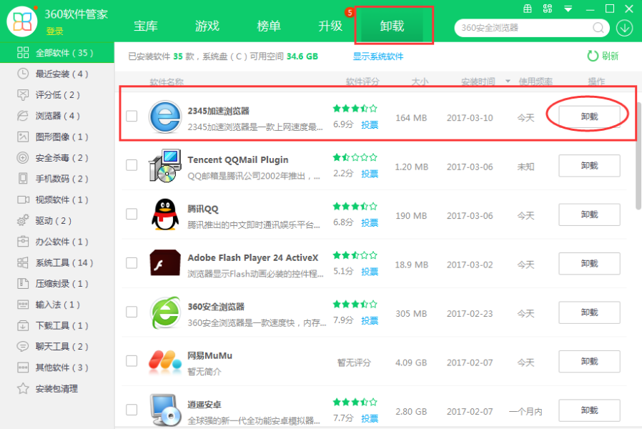This screenshot has width=642, height=429.
Task: Uninstall Adobe Flash Player 24 ActiveX
Action: point(589,264)
